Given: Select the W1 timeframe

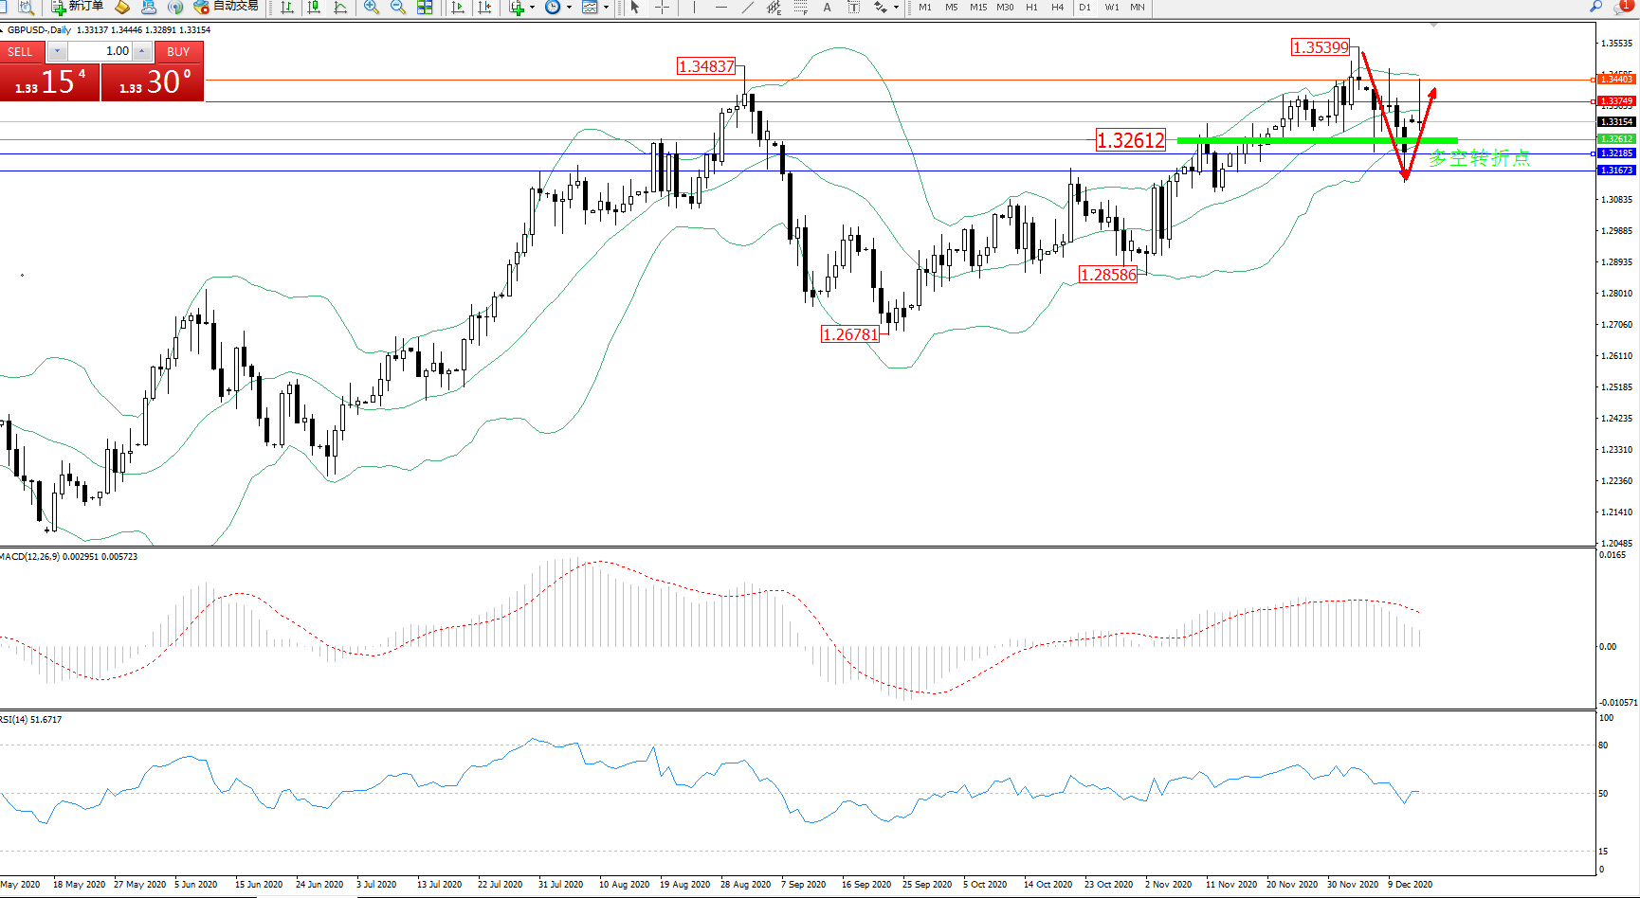Looking at the screenshot, I should [1111, 8].
